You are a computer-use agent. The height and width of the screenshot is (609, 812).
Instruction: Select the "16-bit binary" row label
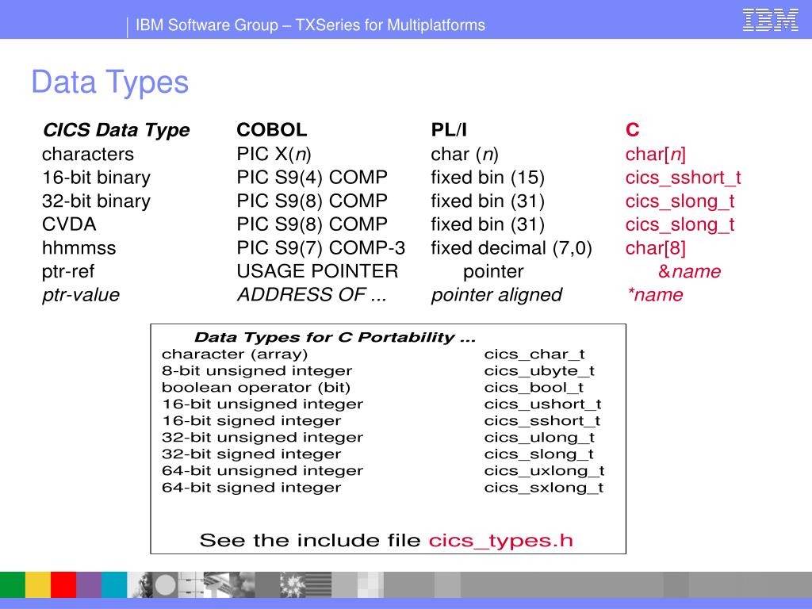click(96, 177)
